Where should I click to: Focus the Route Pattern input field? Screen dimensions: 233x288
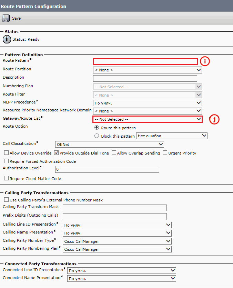pyautogui.click(x=145, y=61)
